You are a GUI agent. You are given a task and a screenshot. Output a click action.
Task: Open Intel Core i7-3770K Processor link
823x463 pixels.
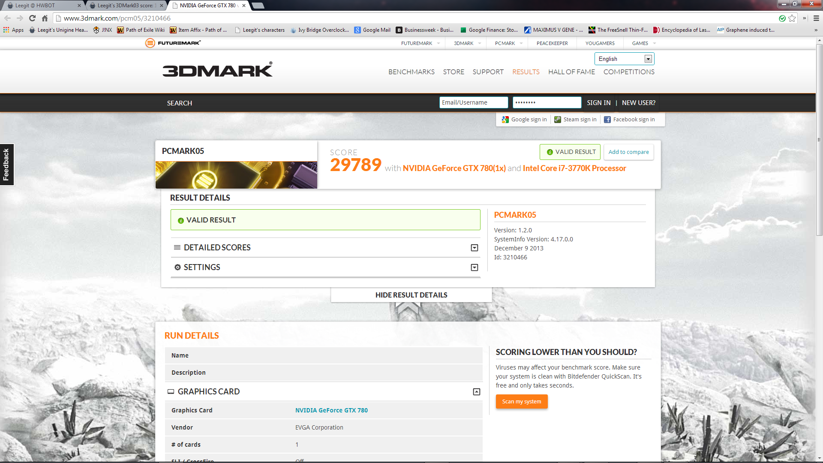(574, 168)
